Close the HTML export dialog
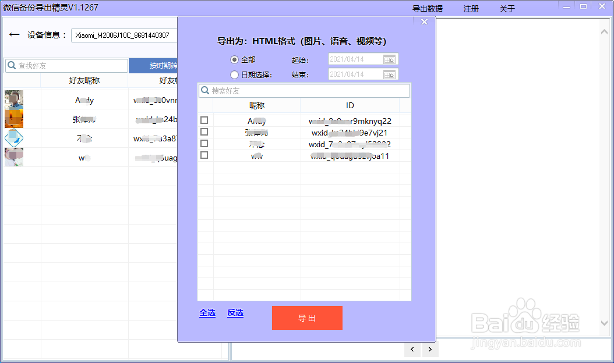 point(424,22)
